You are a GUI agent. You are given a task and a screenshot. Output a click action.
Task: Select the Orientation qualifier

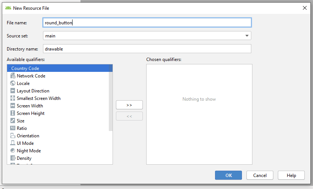click(x=28, y=136)
